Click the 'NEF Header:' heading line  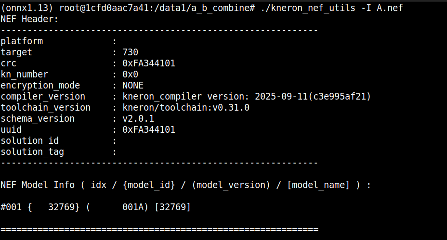pyautogui.click(x=29, y=19)
